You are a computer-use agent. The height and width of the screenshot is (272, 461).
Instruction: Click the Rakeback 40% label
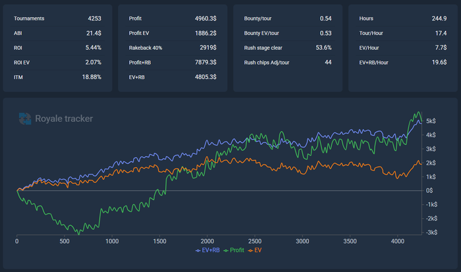(x=146, y=48)
